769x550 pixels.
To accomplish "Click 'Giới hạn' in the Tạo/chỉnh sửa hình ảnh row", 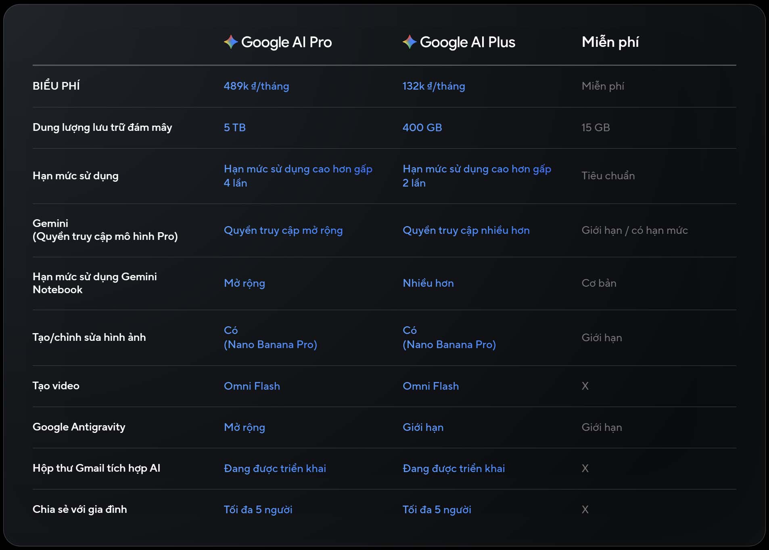I will pyautogui.click(x=602, y=338).
